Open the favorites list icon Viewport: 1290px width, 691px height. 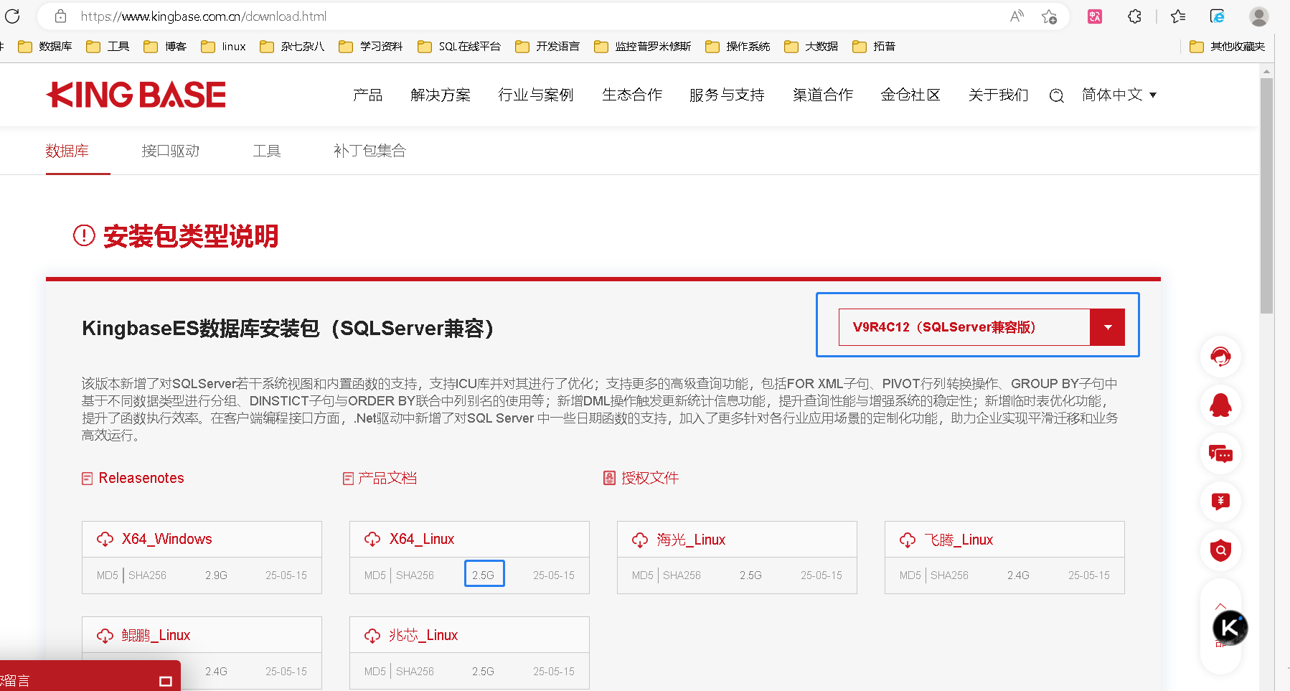pos(1178,16)
